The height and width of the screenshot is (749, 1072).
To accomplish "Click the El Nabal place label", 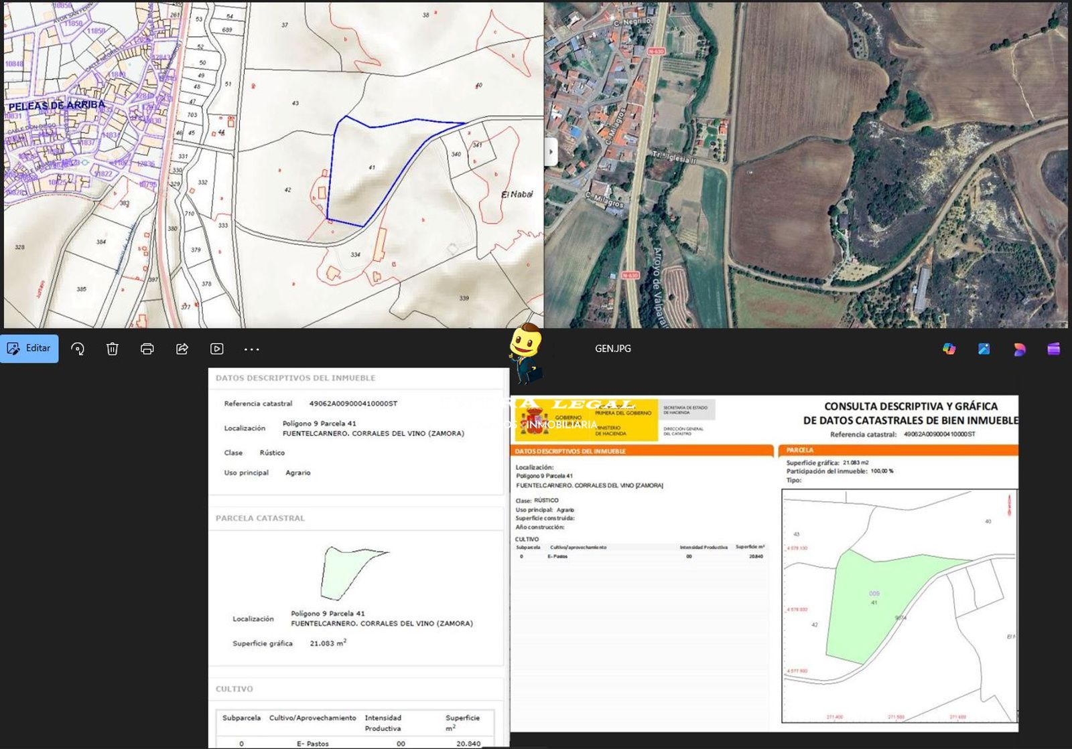I will pos(517,195).
